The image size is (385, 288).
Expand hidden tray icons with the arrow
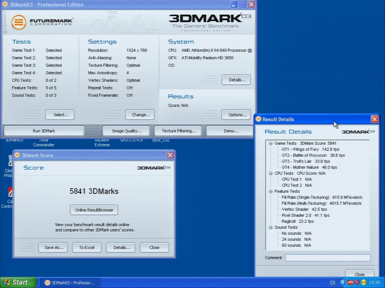(x=343, y=282)
